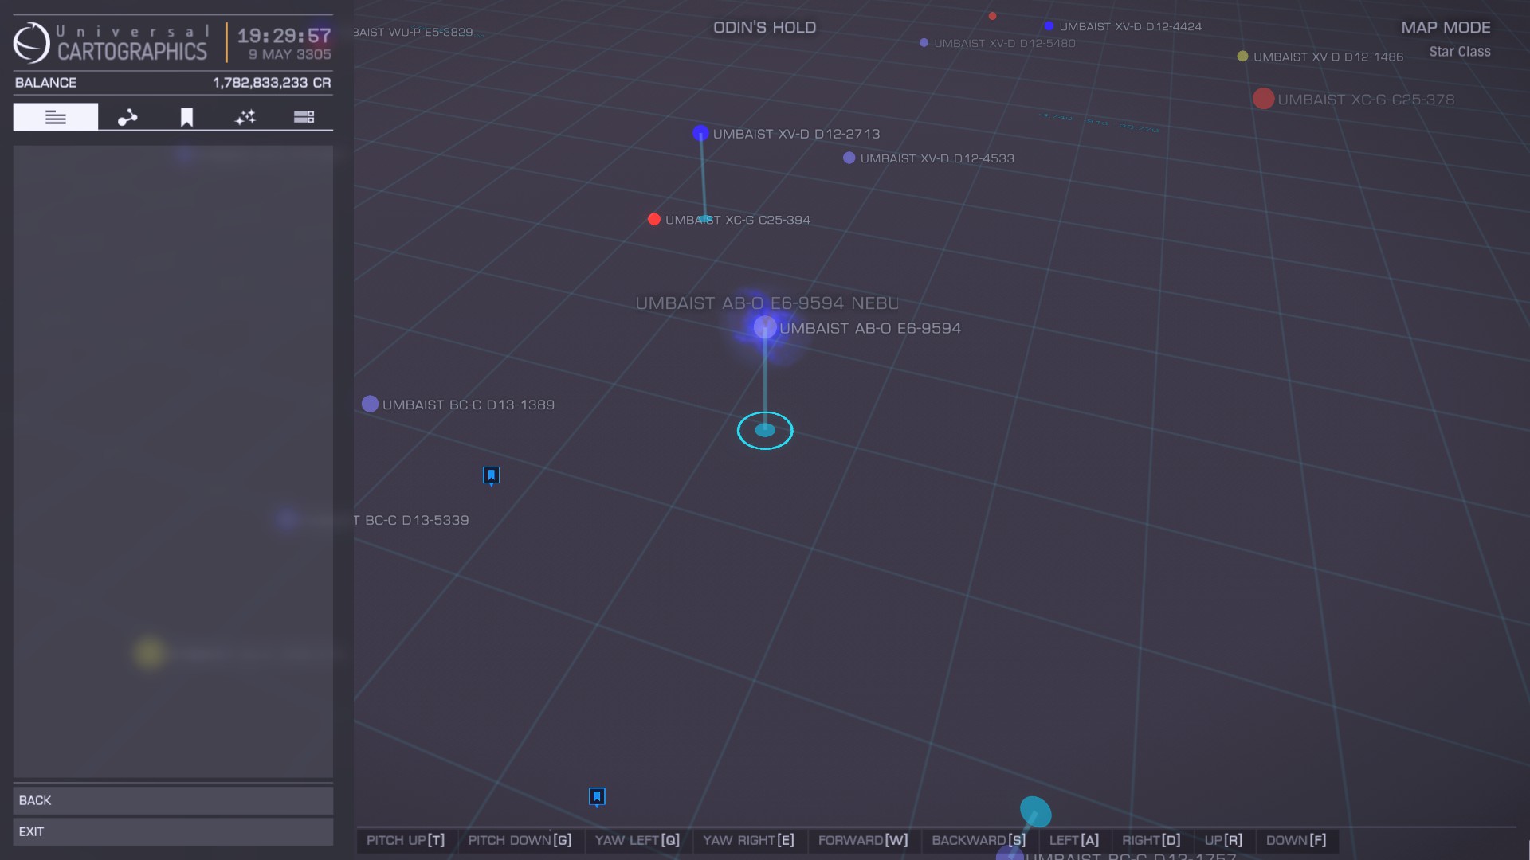The height and width of the screenshot is (860, 1530).
Task: Click the cyan grid-plane selection ring
Action: pyautogui.click(x=765, y=430)
